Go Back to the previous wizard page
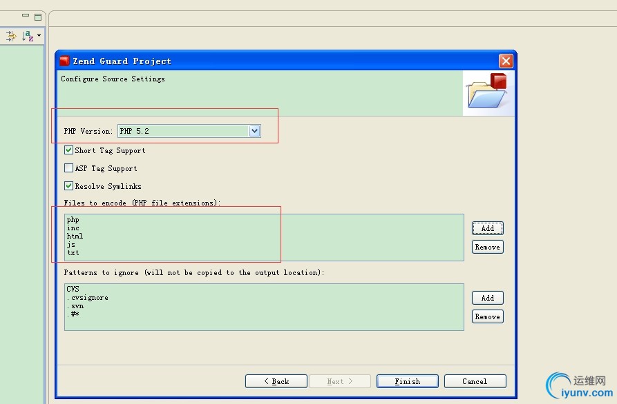The width and height of the screenshot is (617, 404). pyautogui.click(x=276, y=381)
